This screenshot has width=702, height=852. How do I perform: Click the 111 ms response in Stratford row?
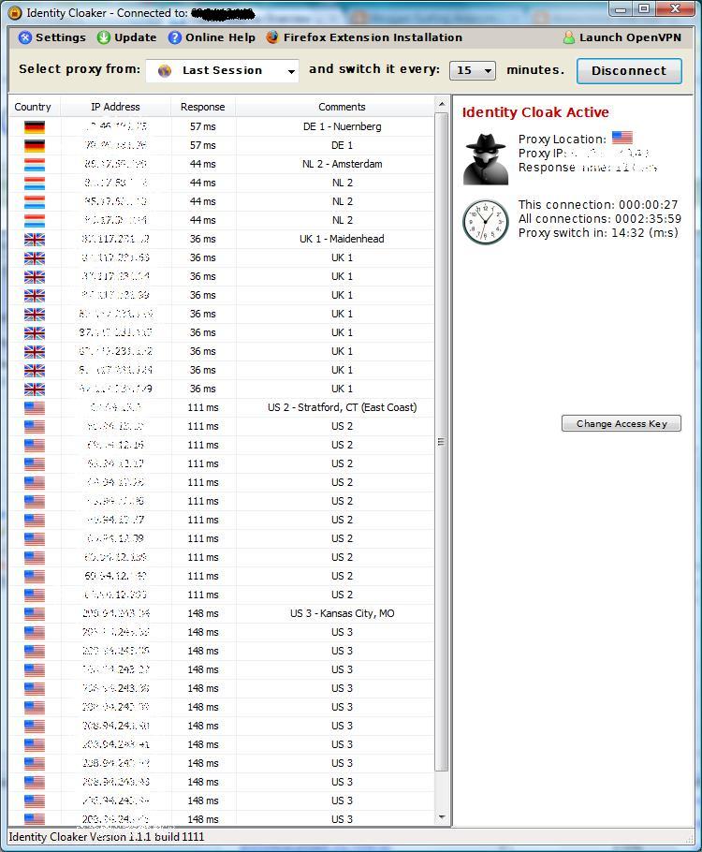tap(203, 407)
